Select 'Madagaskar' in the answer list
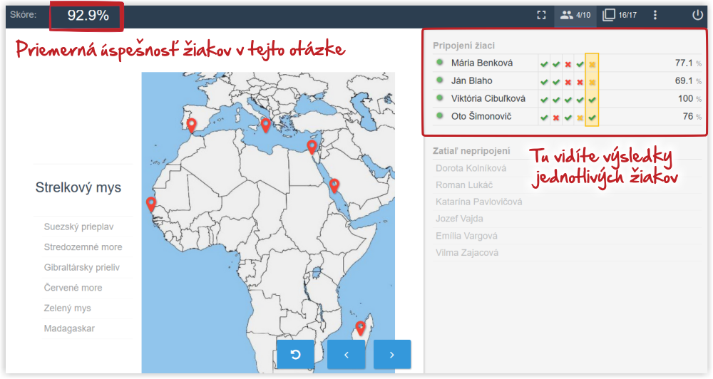This screenshot has height=379, width=713. click(69, 328)
